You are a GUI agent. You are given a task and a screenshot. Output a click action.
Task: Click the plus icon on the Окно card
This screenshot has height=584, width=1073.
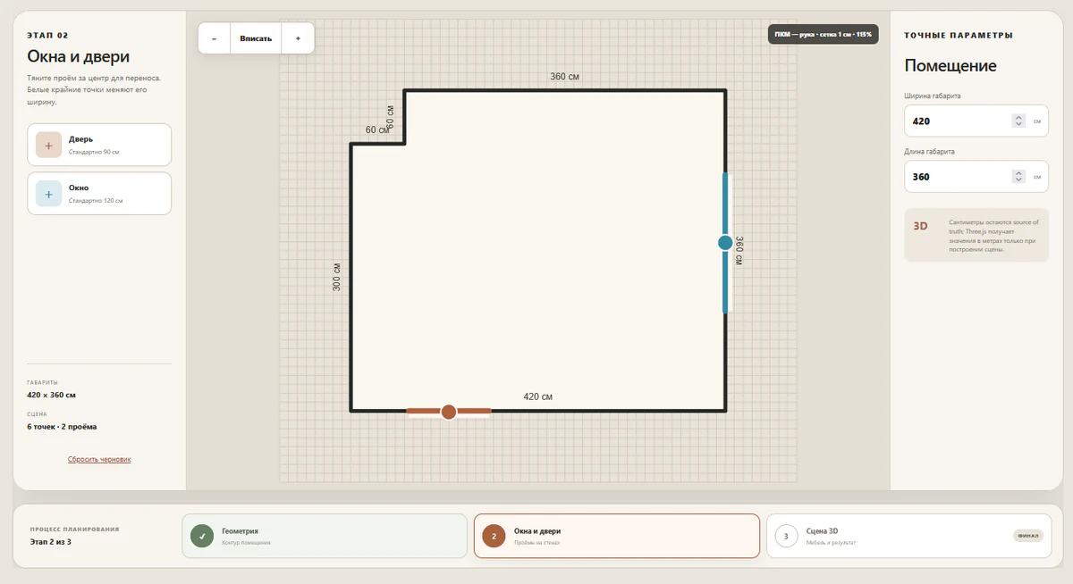tap(48, 194)
